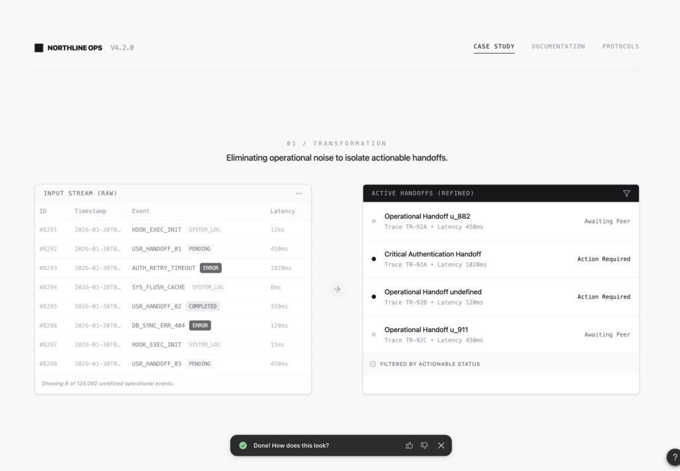
Task: Click the Latency column header
Action: [x=283, y=211]
